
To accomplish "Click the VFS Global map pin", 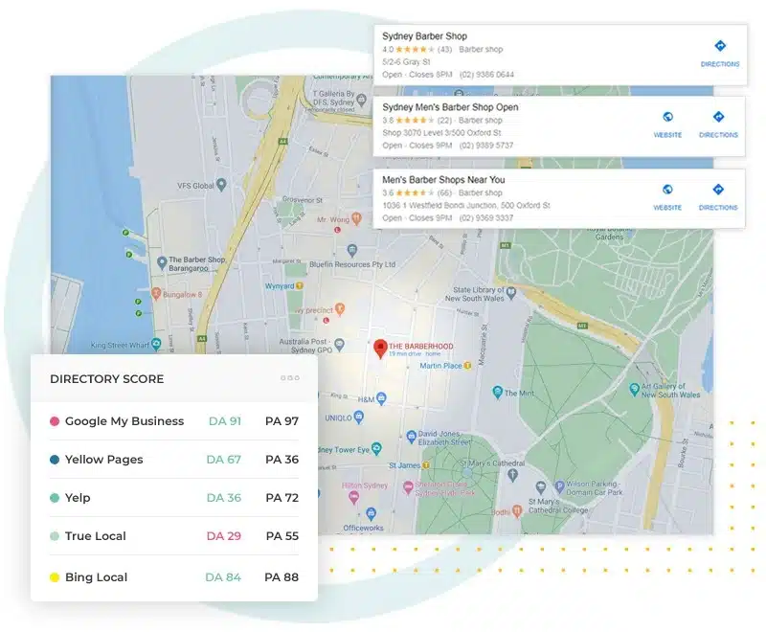I will tap(221, 185).
